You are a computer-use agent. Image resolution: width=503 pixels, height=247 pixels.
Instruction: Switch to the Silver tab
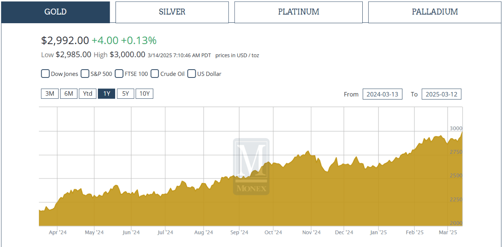[172, 12]
